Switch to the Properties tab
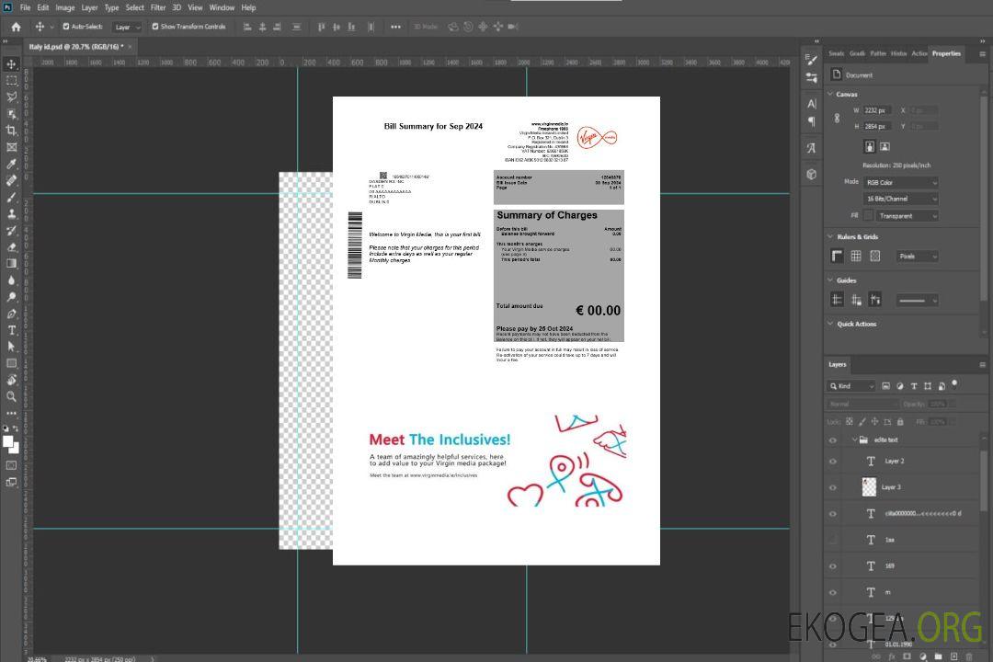This screenshot has width=993, height=662. click(x=946, y=54)
